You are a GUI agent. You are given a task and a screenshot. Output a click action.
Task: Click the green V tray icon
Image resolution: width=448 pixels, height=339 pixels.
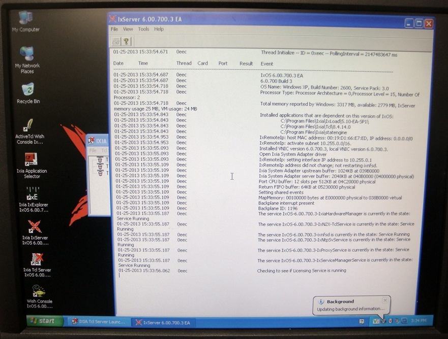(376, 321)
